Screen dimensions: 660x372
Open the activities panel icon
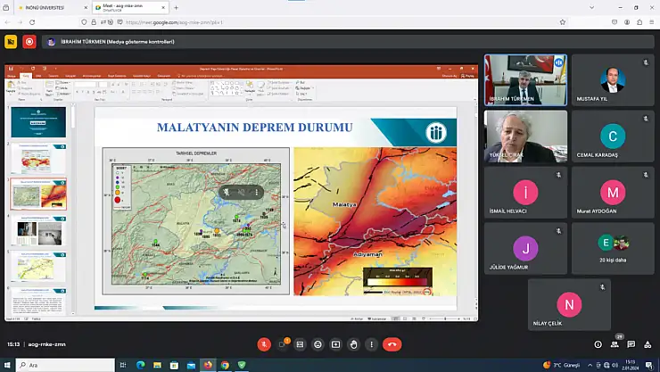coord(646,344)
